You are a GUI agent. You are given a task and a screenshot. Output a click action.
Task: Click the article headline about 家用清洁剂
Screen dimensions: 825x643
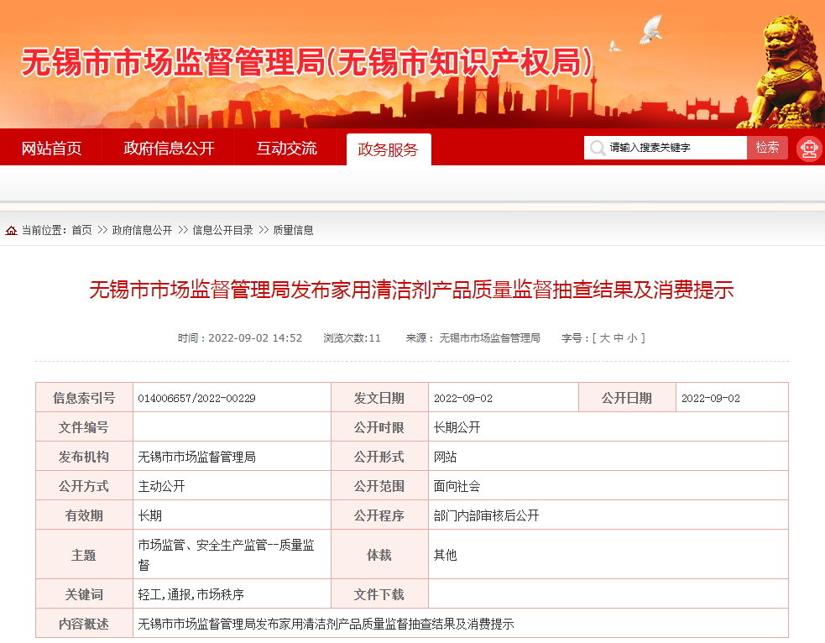411,290
